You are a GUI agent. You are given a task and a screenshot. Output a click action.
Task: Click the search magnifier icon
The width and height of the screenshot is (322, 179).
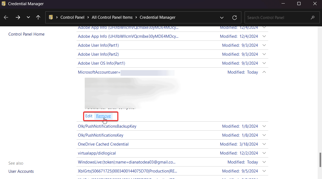point(312,18)
